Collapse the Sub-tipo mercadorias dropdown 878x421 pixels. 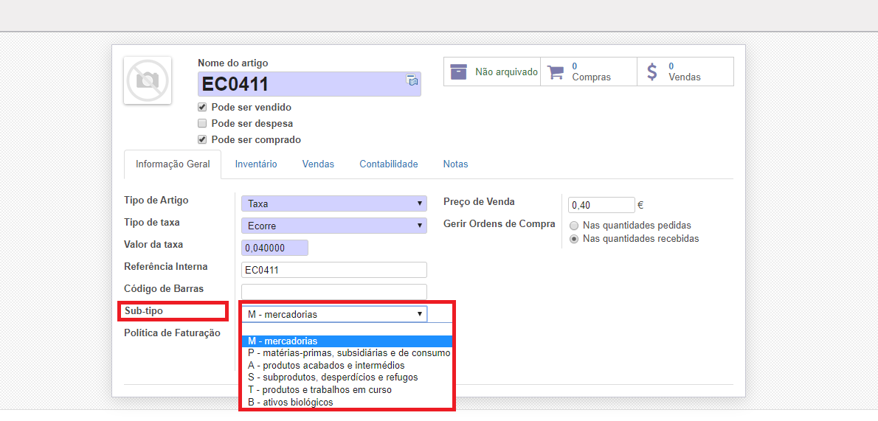334,314
